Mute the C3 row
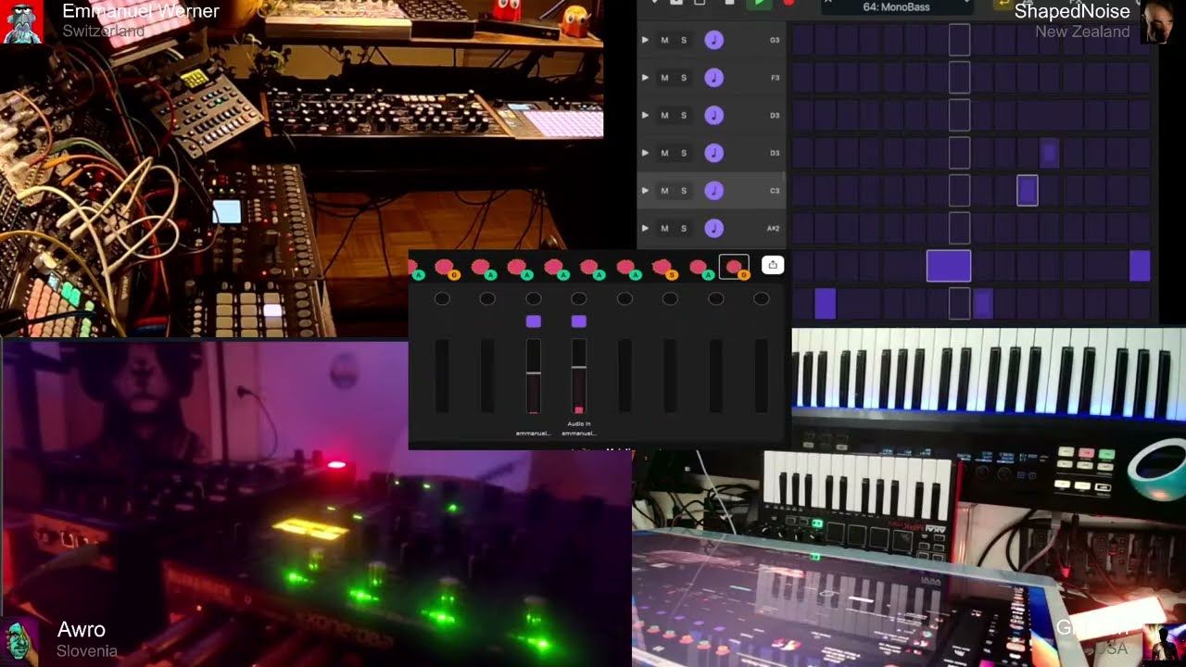This screenshot has width=1186, height=667. (x=664, y=191)
